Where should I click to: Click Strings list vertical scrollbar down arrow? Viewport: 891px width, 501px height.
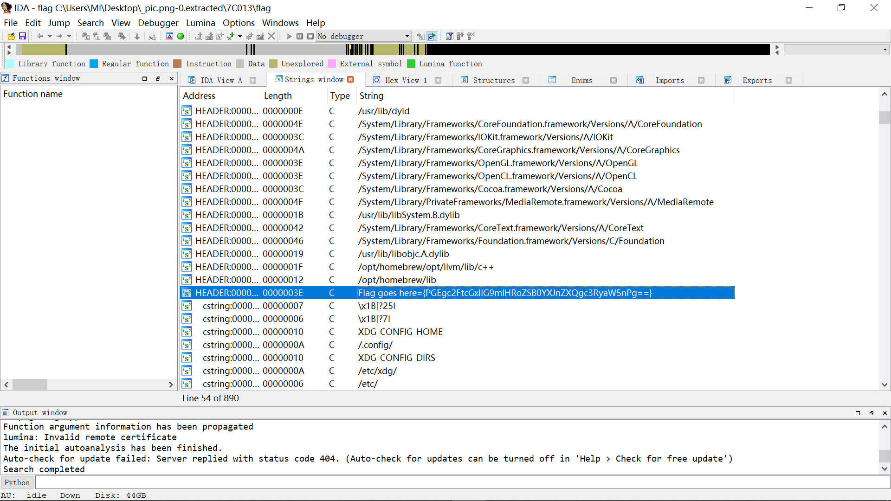885,385
